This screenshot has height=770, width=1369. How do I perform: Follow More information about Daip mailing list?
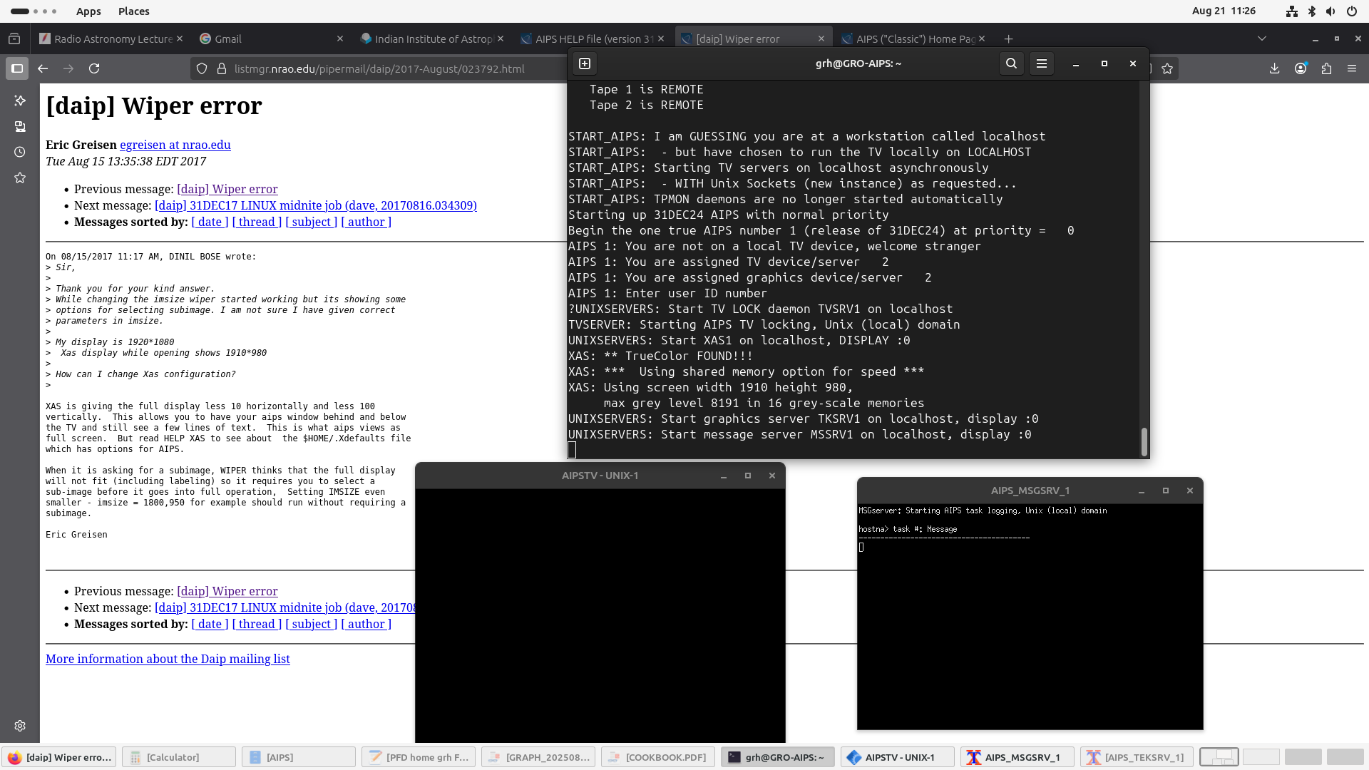coord(168,659)
